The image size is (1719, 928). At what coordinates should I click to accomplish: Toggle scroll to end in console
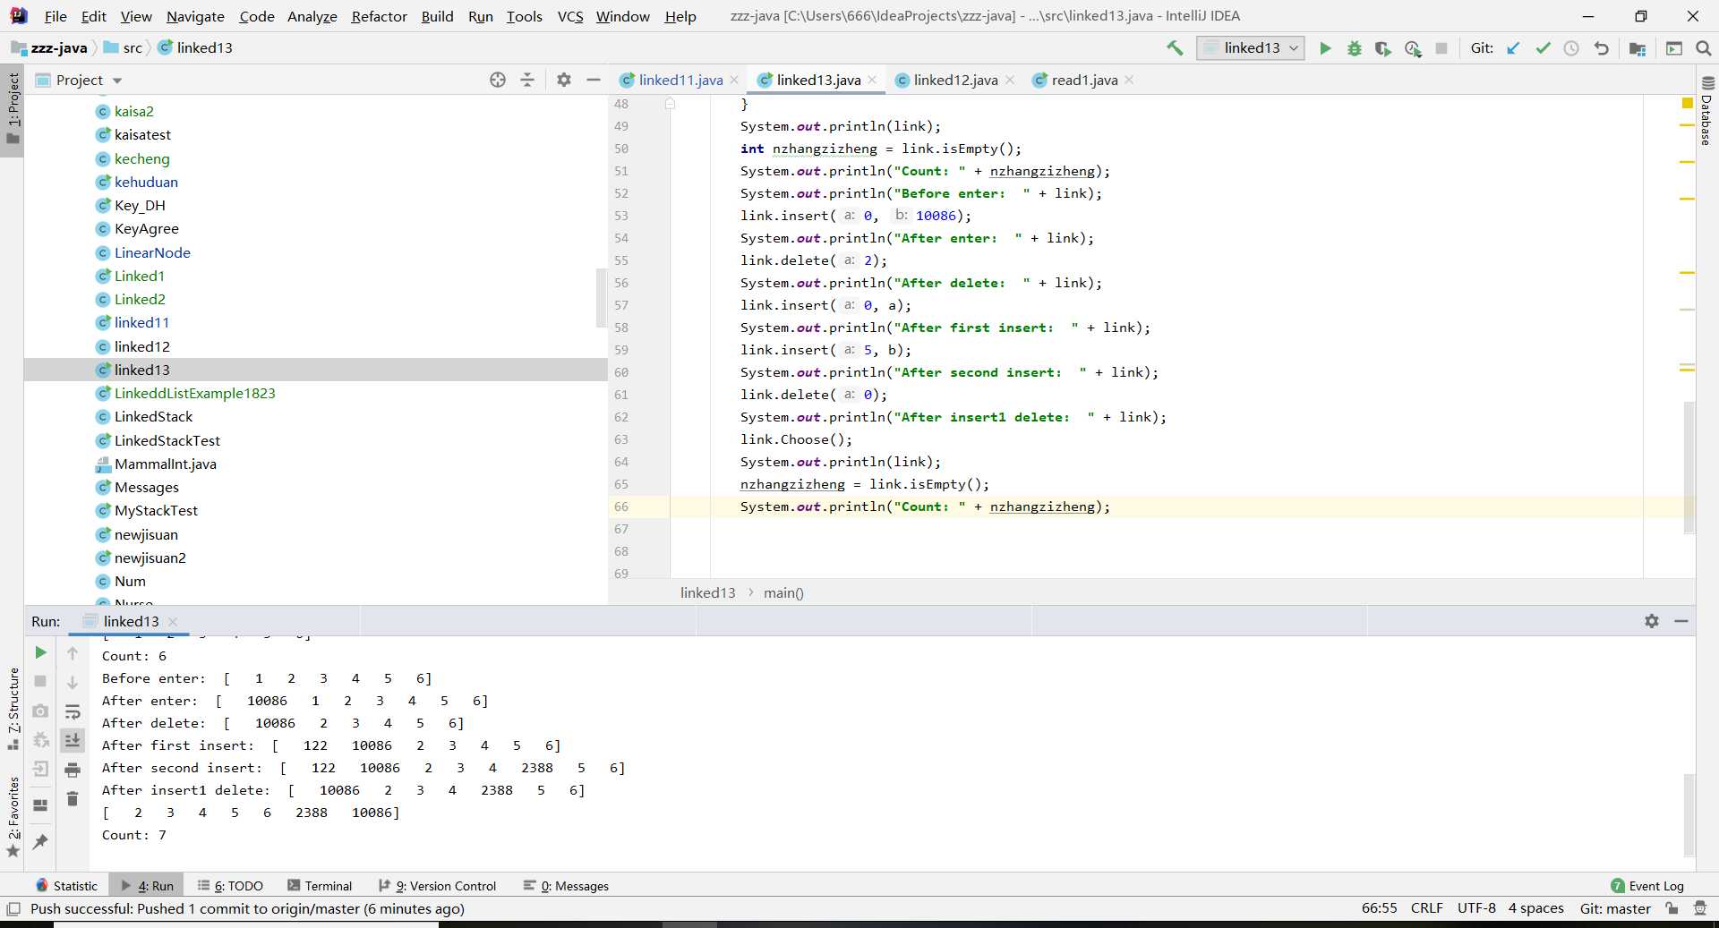point(73,740)
